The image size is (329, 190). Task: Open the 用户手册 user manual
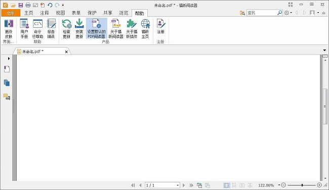tap(24, 29)
